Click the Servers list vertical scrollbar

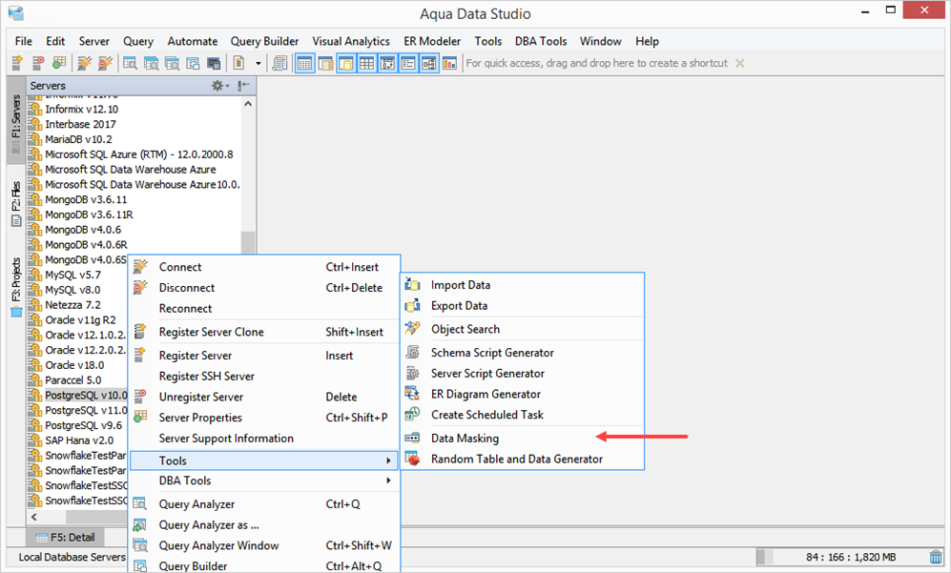tap(248, 245)
